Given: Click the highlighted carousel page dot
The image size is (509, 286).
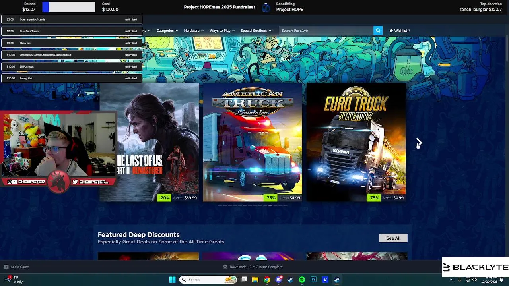Looking at the screenshot, I should [x=270, y=205].
